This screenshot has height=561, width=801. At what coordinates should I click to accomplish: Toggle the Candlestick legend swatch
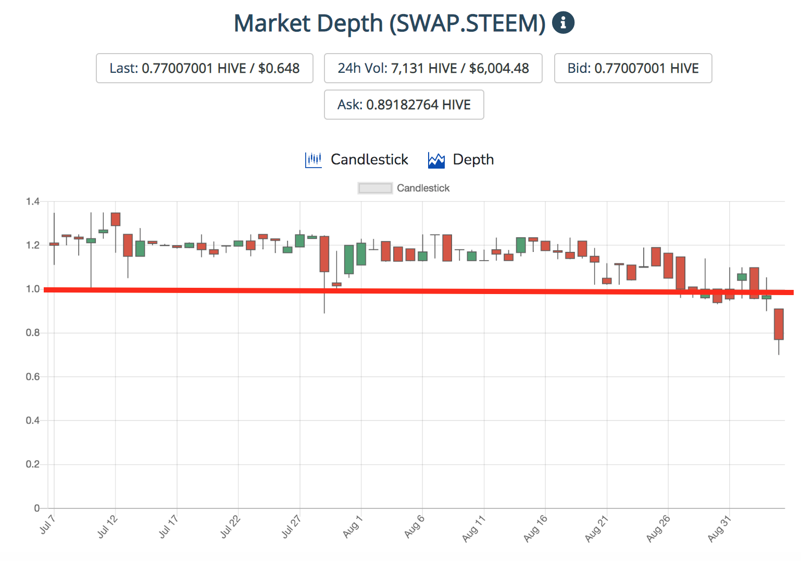[x=375, y=188]
